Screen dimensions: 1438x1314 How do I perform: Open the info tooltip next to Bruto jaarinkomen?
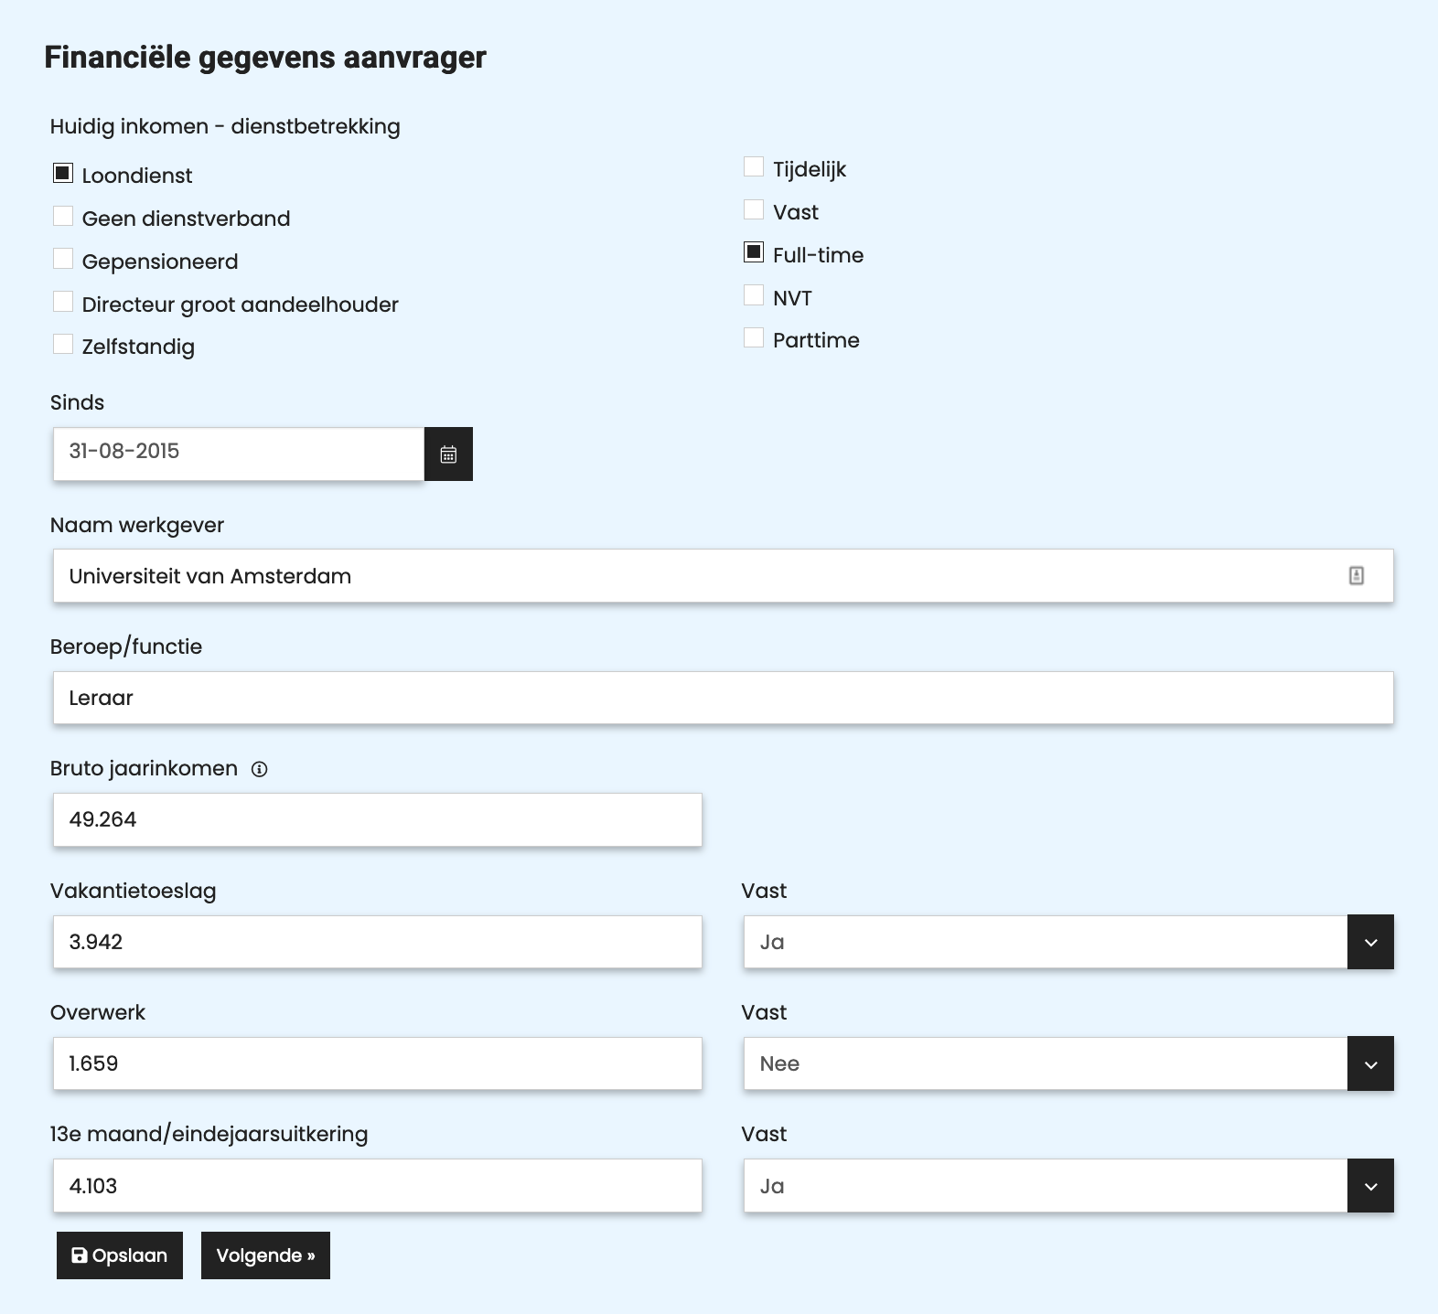[x=261, y=770]
